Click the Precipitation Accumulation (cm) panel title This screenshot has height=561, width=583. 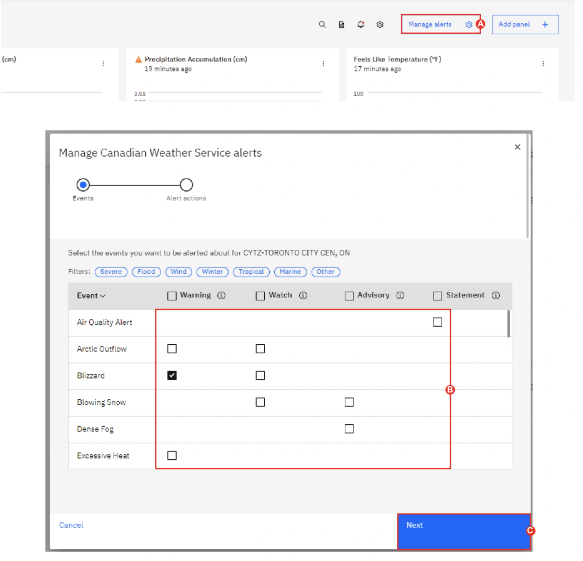point(196,59)
